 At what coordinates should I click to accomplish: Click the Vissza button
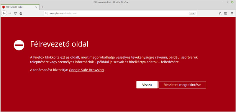pos(147,85)
